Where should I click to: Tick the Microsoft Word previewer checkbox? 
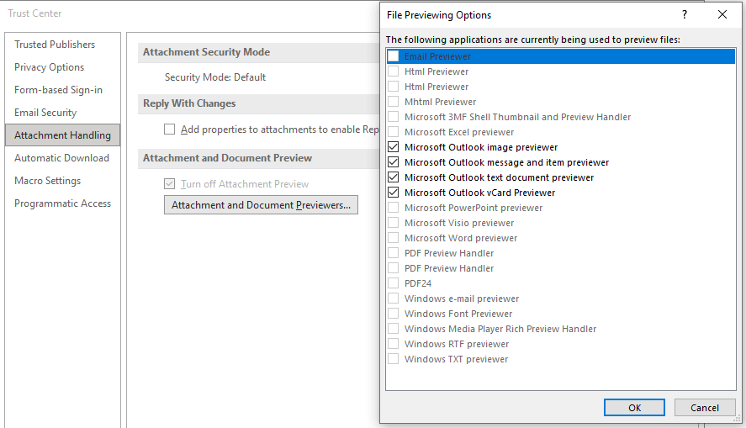click(393, 238)
